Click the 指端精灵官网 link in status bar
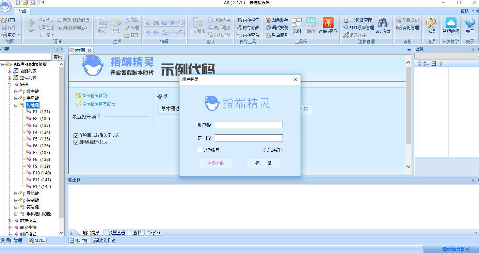Screen dimensions: 479x253 click(456, 249)
